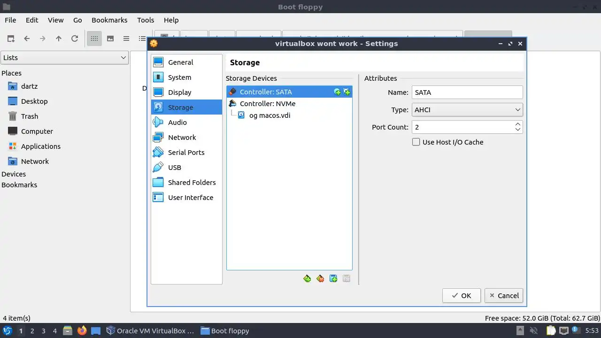Open the Tools menu
This screenshot has width=601, height=338.
click(x=146, y=20)
